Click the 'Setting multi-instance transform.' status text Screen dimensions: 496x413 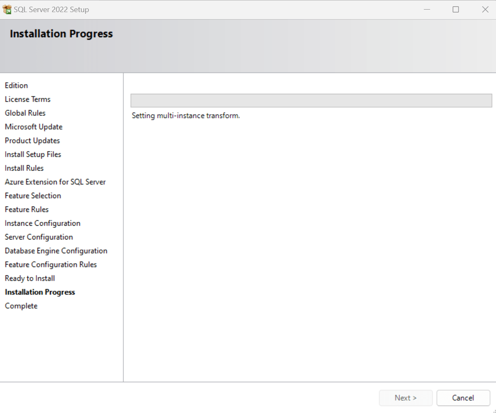point(186,116)
